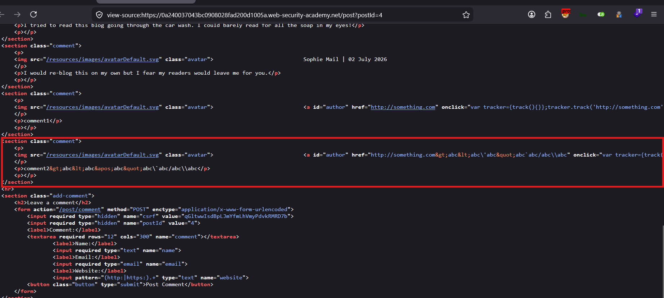This screenshot has width=664, height=298.
Task: Click the 'Sophie Mail | 02 July 2026' text
Action: [345, 59]
